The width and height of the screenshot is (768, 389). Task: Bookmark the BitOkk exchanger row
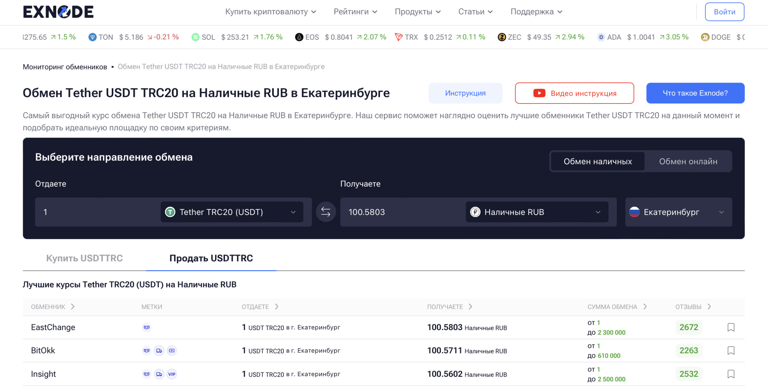tap(731, 351)
